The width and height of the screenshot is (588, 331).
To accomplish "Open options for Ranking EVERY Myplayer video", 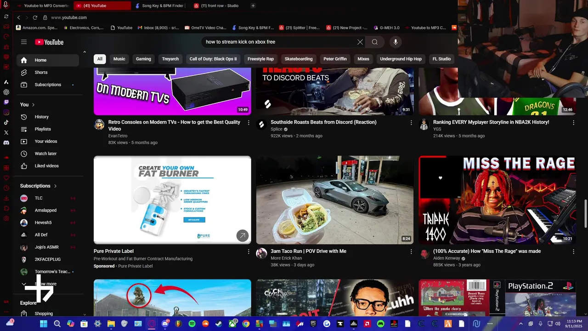I will pyautogui.click(x=573, y=123).
